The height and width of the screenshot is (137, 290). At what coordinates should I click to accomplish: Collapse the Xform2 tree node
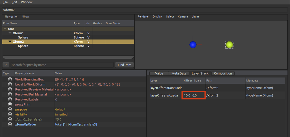(x=10, y=41)
